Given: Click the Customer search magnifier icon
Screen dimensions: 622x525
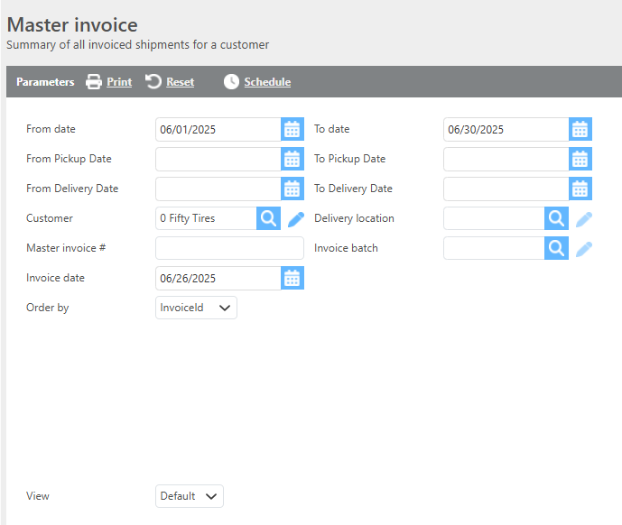Looking at the screenshot, I should pos(268,218).
